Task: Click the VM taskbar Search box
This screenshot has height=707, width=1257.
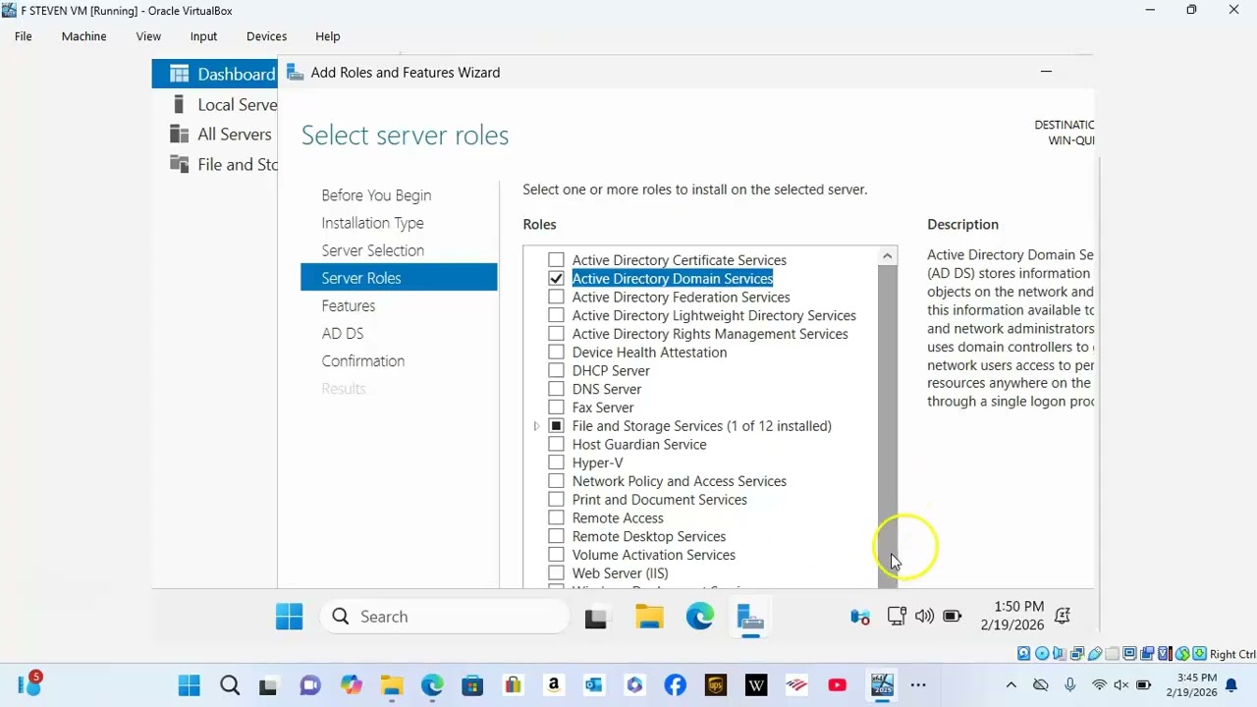Action: [x=444, y=617]
